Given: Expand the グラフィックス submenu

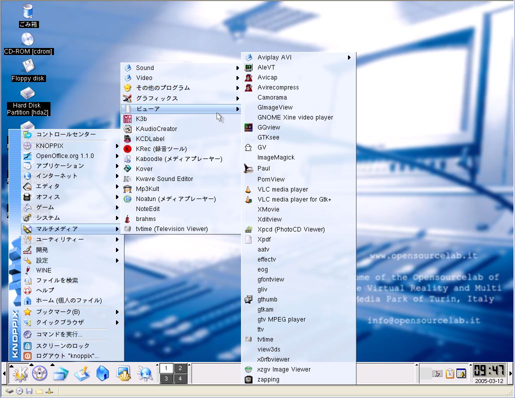Looking at the screenshot, I should (x=180, y=98).
